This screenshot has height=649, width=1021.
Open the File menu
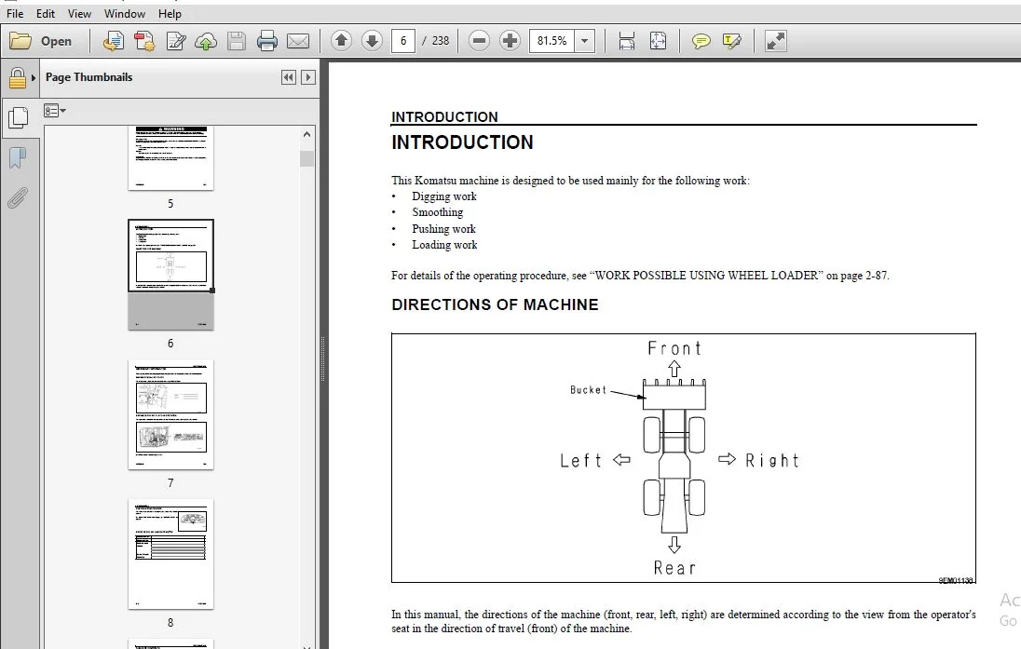14,14
